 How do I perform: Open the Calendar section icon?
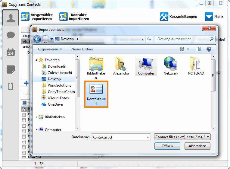pyautogui.click(x=11, y=52)
